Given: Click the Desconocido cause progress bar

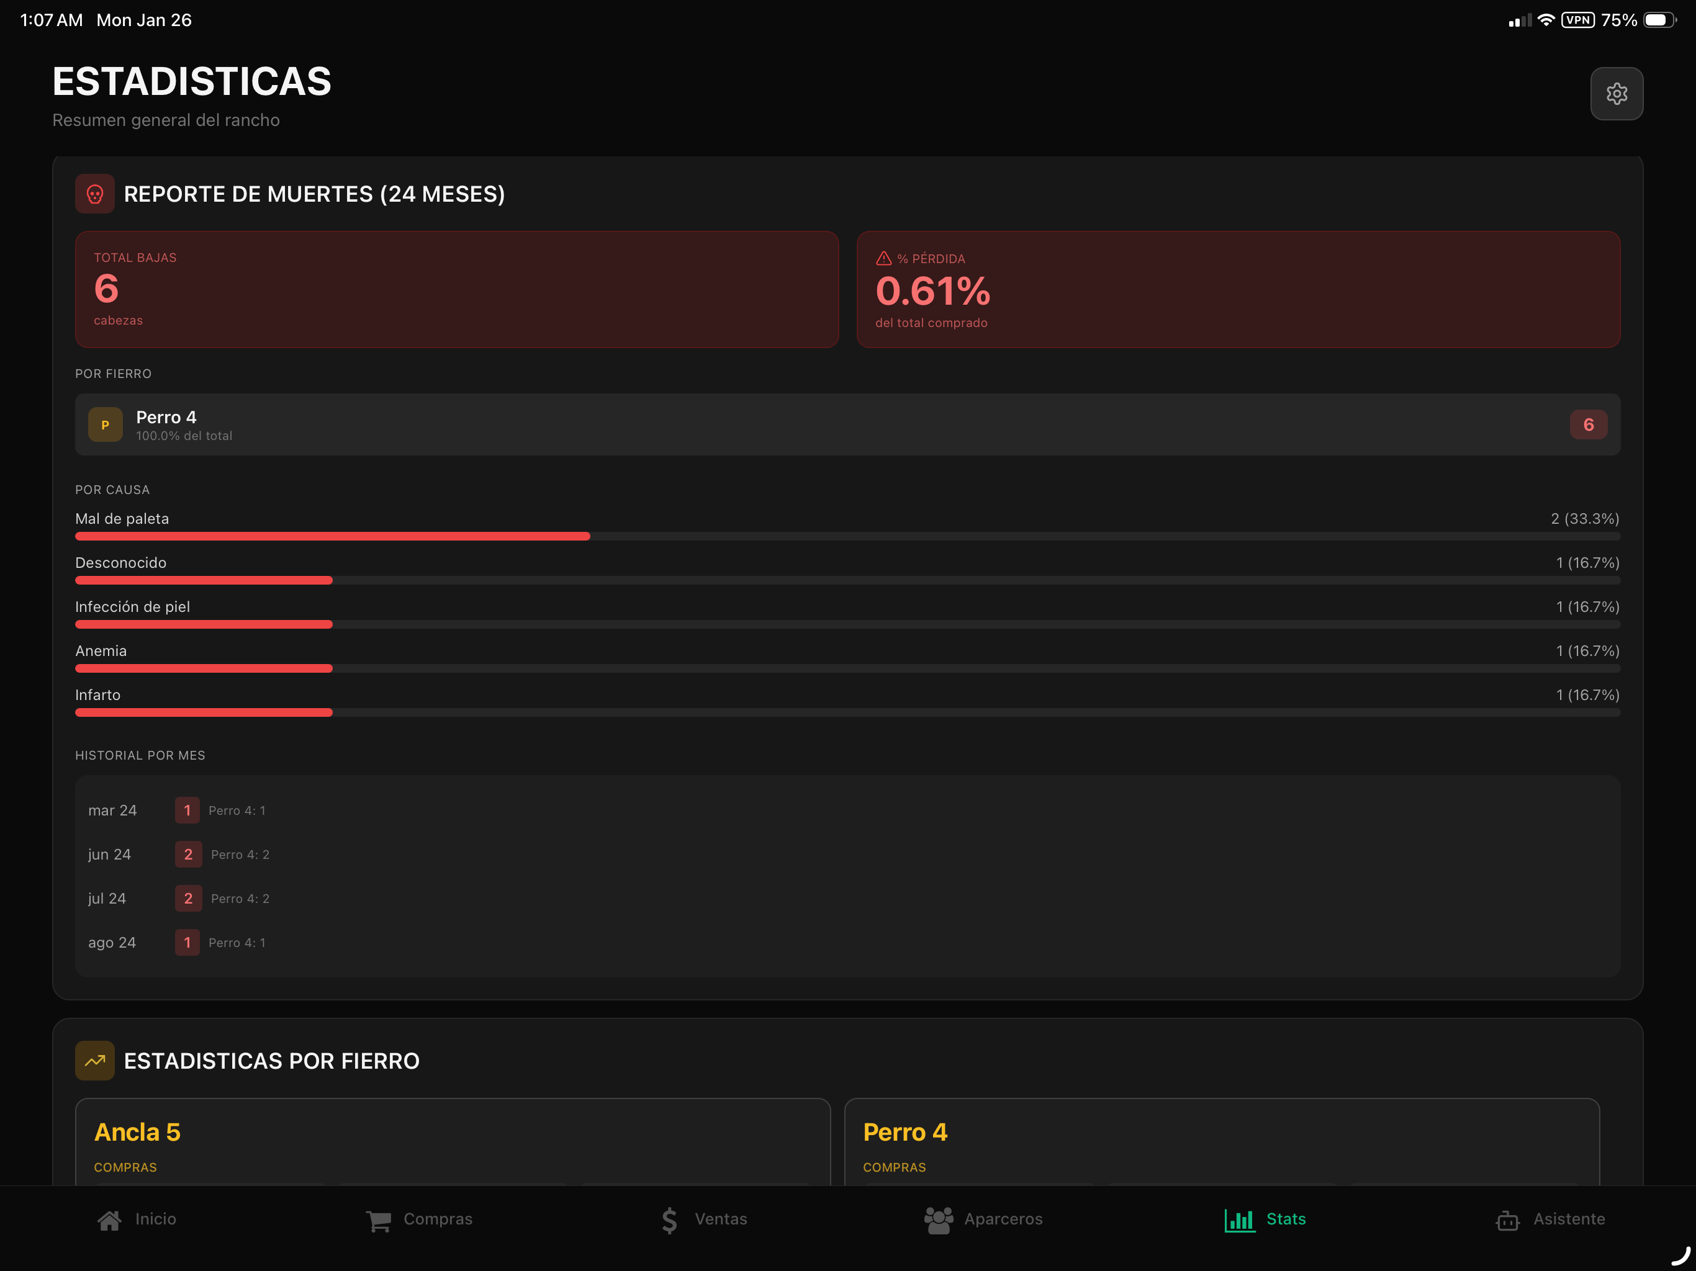Looking at the screenshot, I should (847, 580).
